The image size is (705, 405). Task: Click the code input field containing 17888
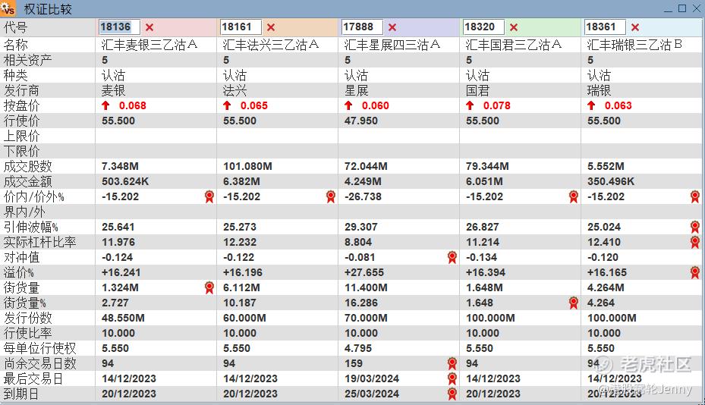[x=362, y=27]
